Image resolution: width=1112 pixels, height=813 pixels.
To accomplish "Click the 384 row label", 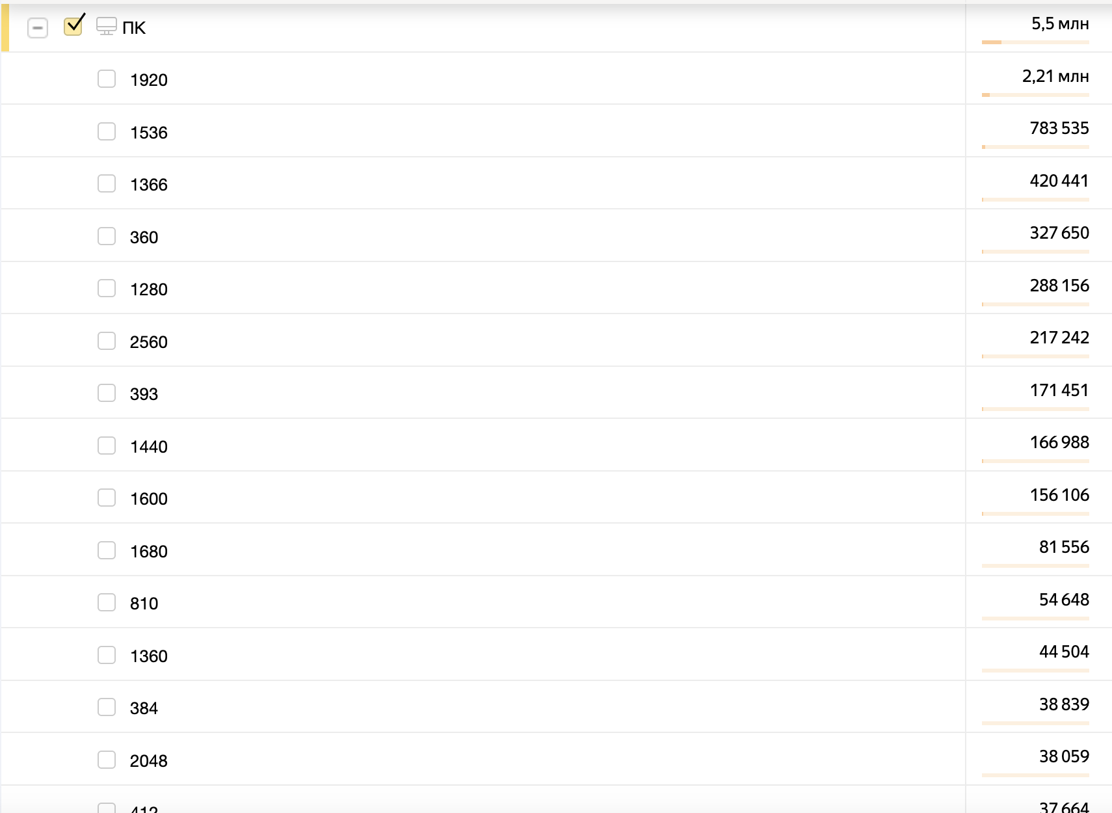I will 144,708.
